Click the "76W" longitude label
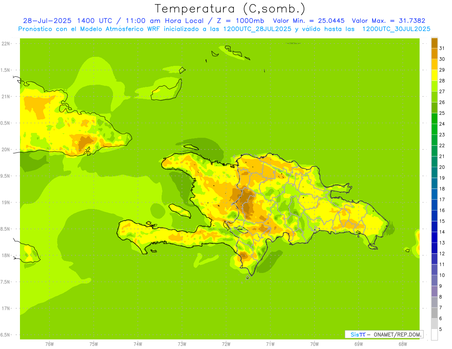The width and height of the screenshot is (452, 349). click(x=49, y=344)
